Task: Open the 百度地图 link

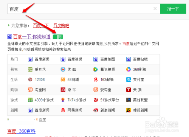Action: pyautogui.click(x=108, y=59)
